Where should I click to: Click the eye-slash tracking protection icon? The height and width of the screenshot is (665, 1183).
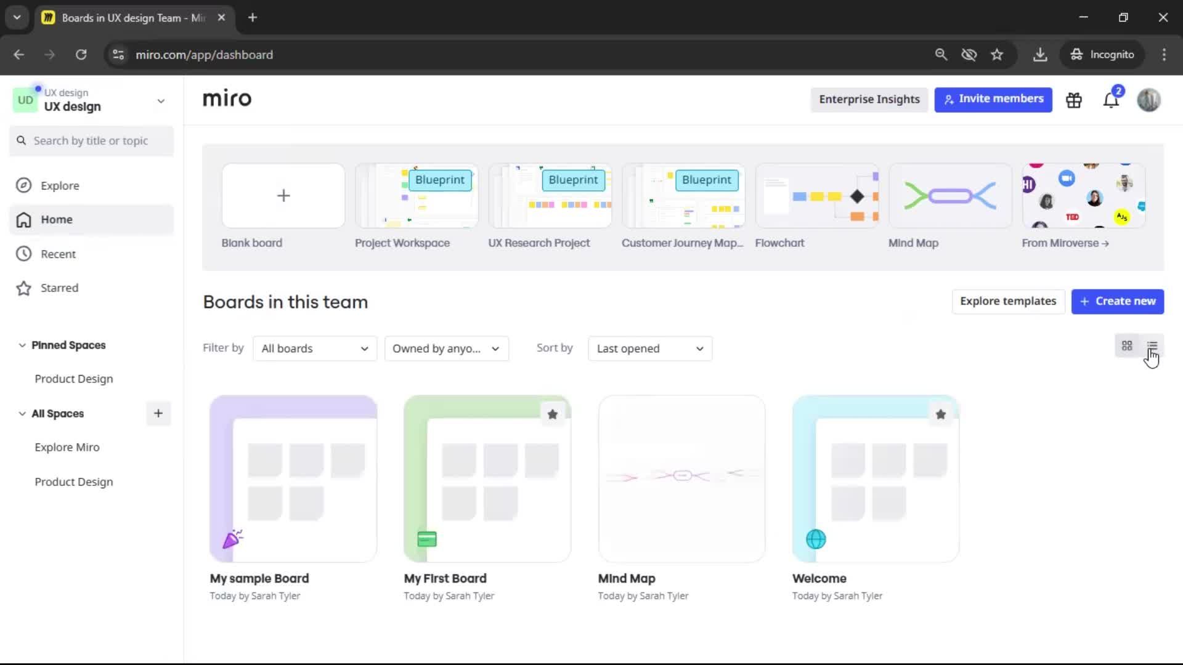tap(969, 55)
